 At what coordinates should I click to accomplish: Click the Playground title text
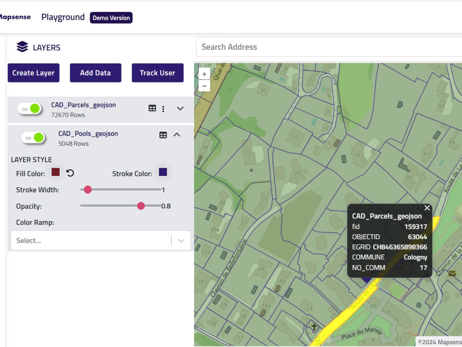63,17
